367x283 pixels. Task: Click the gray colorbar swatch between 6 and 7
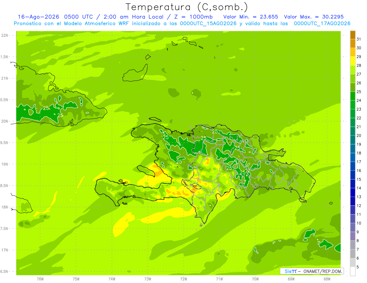click(353, 254)
